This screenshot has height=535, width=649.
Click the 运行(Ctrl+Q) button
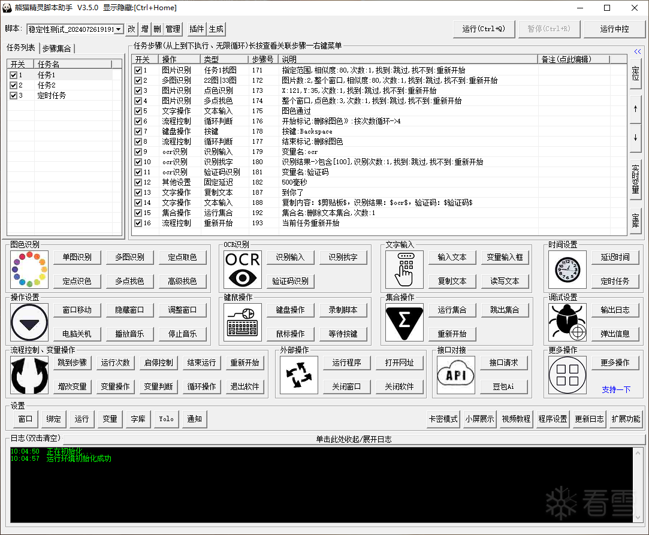point(484,29)
